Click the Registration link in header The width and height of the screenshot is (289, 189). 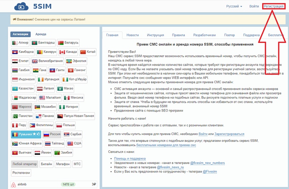point(274,6)
